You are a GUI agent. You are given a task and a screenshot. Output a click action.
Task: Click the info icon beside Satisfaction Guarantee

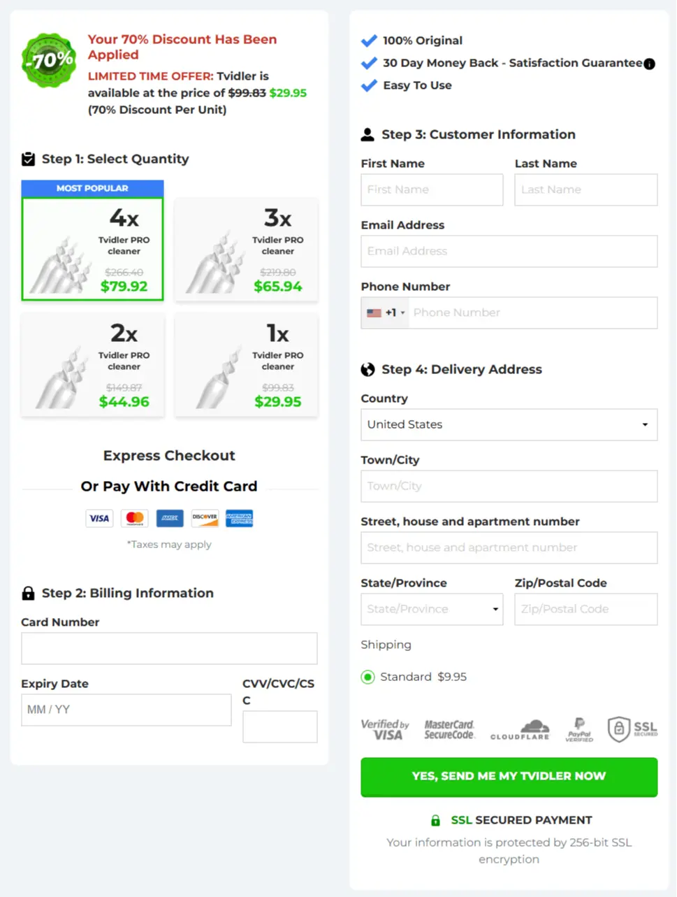tap(650, 64)
